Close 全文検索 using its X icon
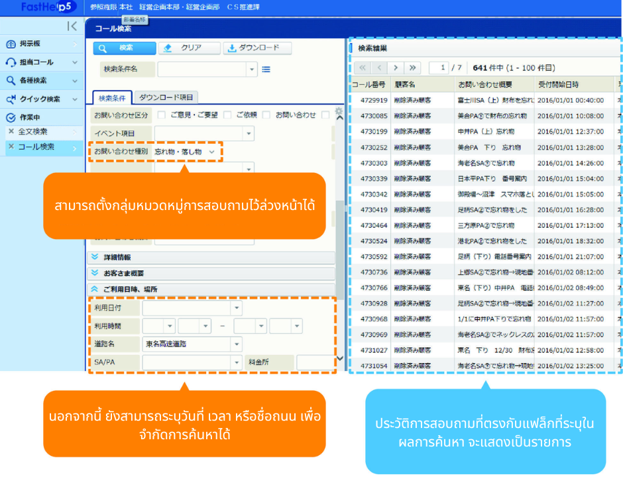 pos(13,131)
